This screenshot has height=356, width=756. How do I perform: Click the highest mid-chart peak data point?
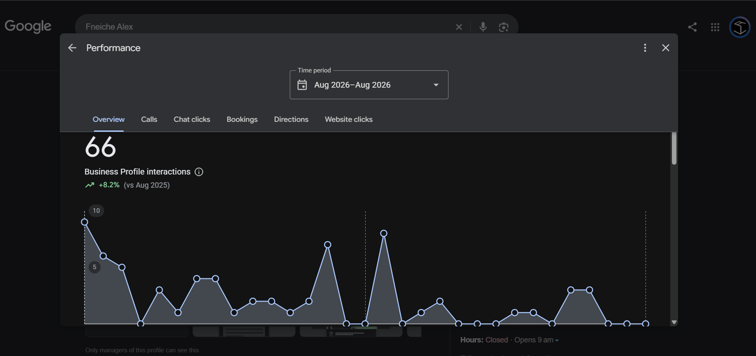(x=384, y=233)
